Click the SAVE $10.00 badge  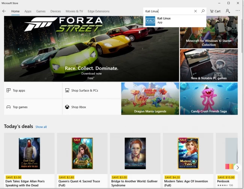[x=226, y=177]
